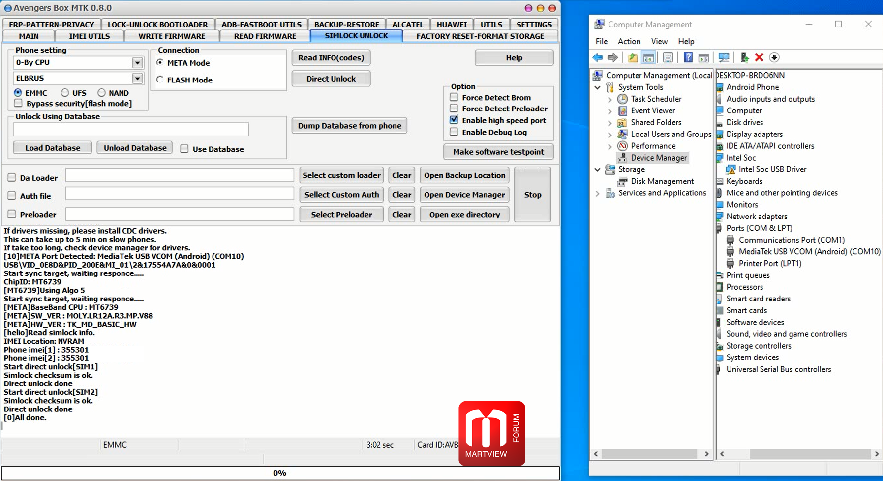The height and width of the screenshot is (491, 883).
Task: Select Shared Folders in the console tree
Action: pos(656,122)
